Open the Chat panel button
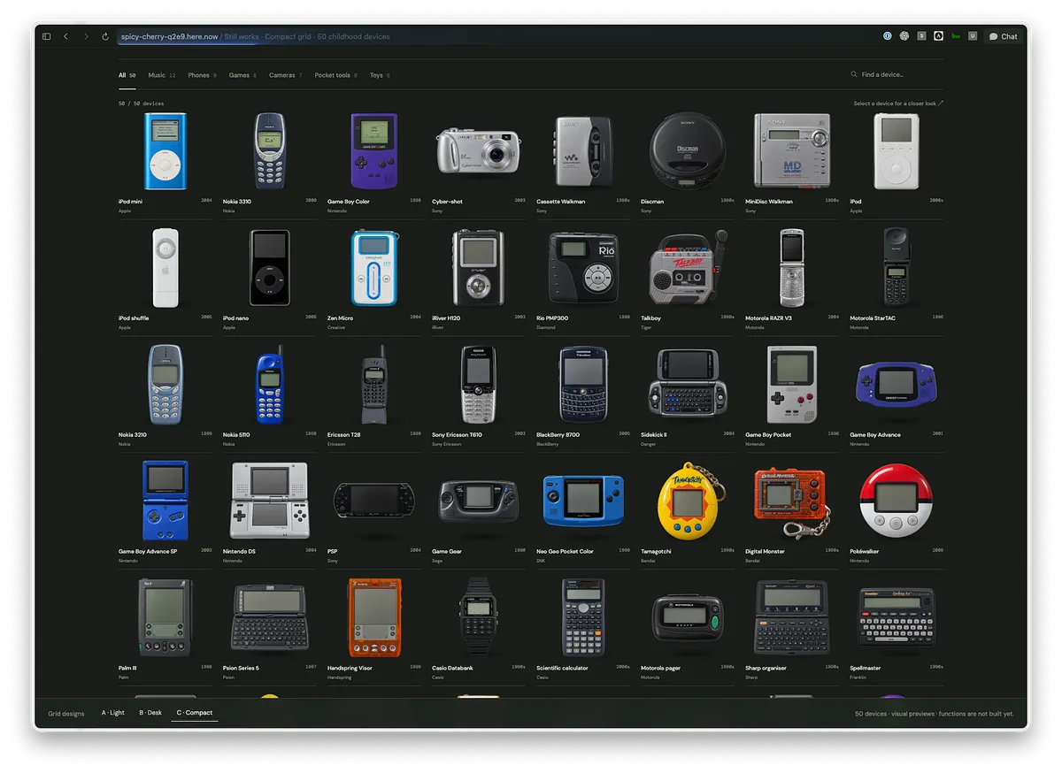The image size is (1062, 773). [1004, 36]
